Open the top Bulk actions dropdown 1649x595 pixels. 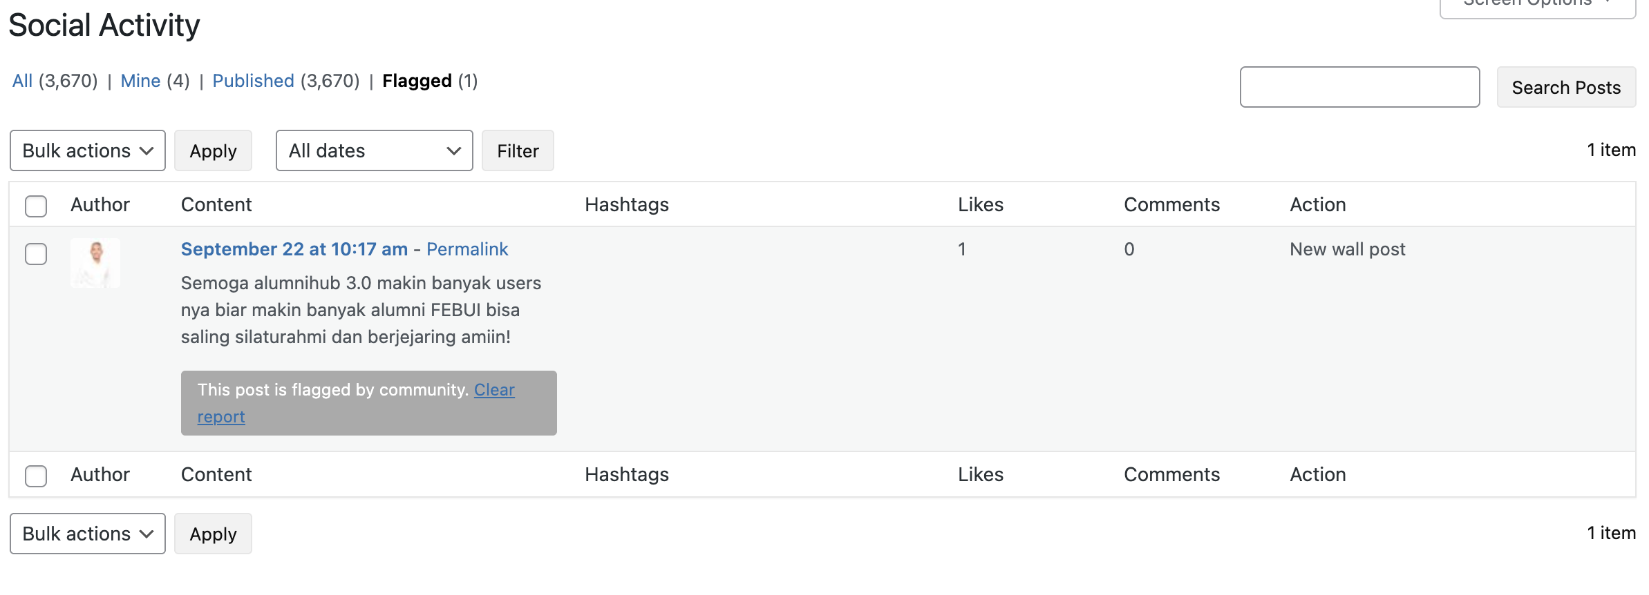pyautogui.click(x=88, y=150)
